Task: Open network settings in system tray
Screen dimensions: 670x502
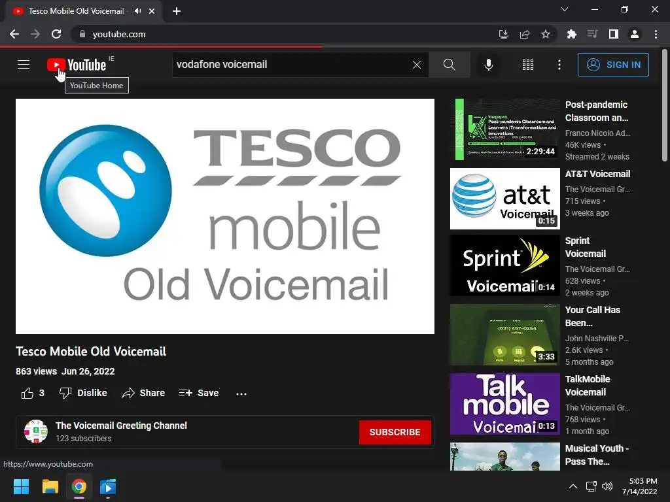Action: click(x=591, y=486)
